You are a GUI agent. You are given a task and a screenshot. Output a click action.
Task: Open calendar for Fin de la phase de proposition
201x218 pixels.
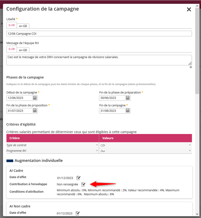pos(35,111)
